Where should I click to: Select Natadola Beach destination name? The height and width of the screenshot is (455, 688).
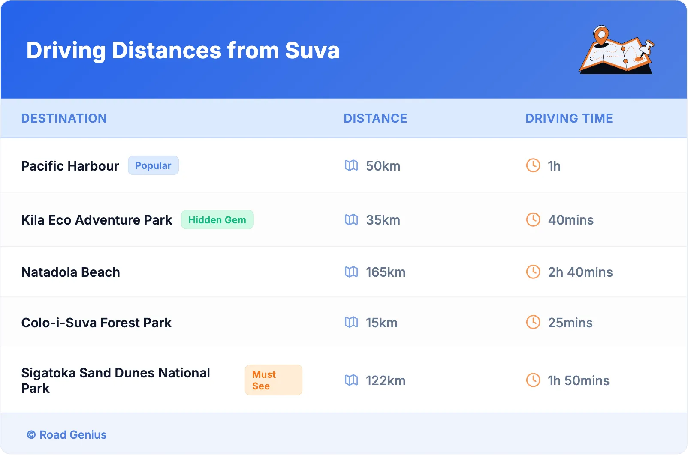pyautogui.click(x=71, y=272)
